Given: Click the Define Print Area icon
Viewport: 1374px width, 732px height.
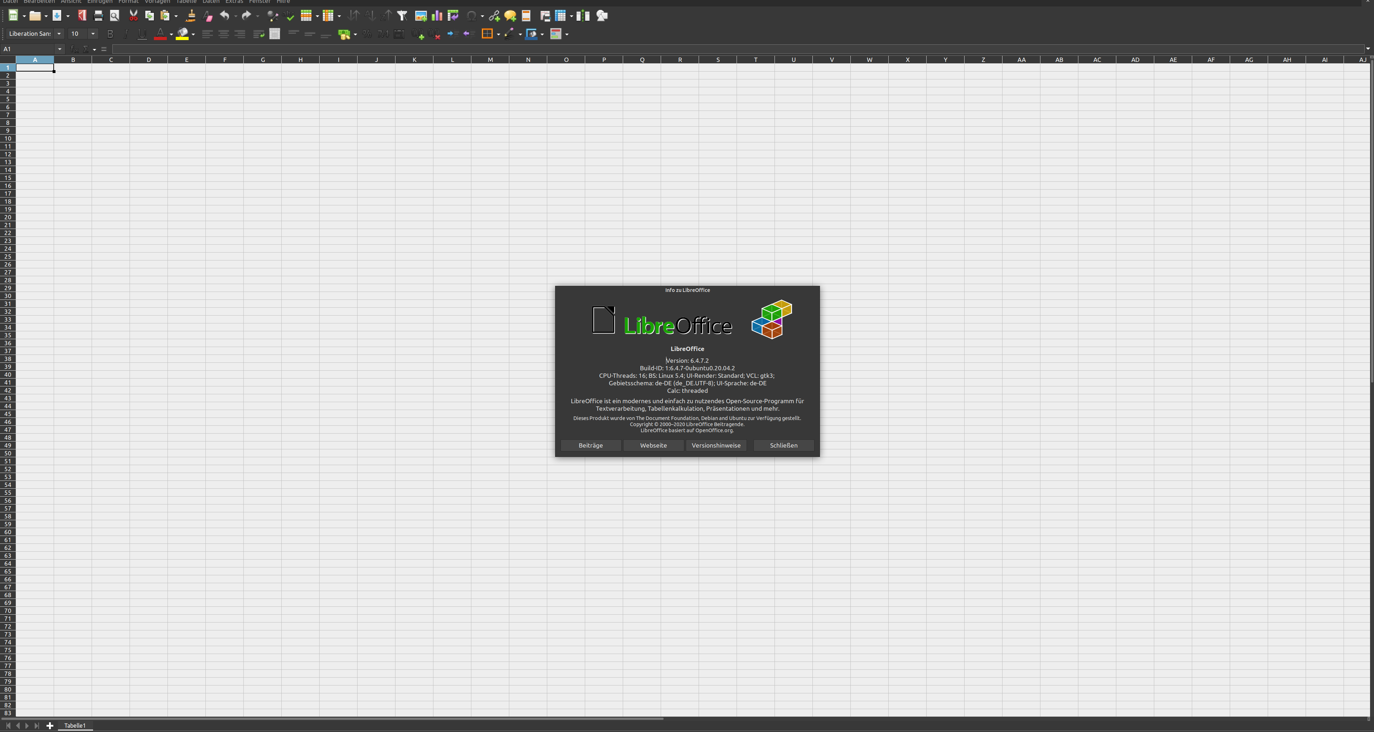Looking at the screenshot, I should [x=545, y=15].
